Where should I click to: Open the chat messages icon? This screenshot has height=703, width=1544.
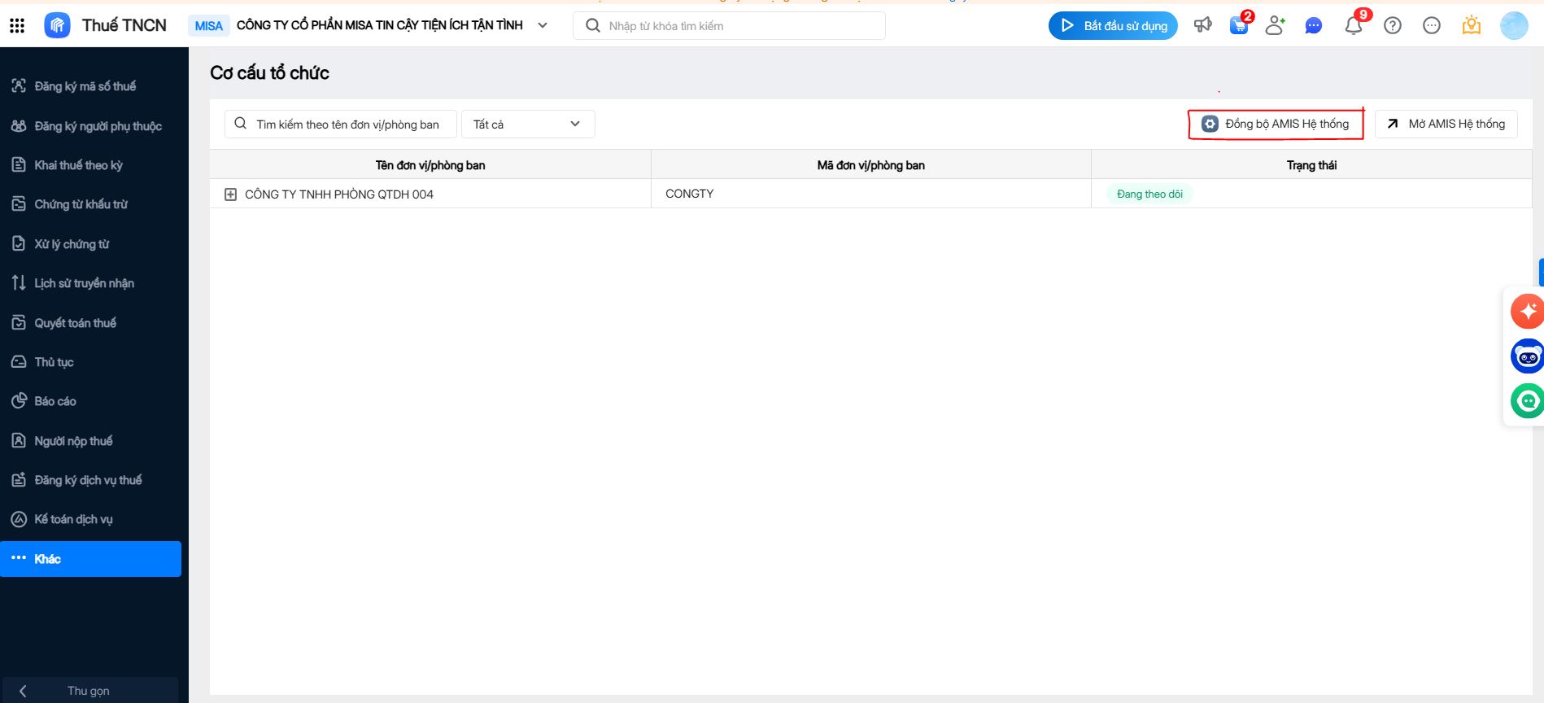[x=1313, y=26]
